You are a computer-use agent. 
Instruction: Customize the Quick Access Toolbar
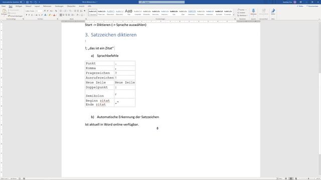tap(39, 2)
